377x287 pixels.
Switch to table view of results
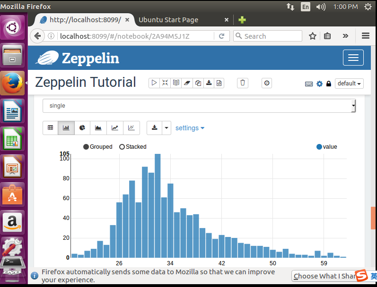[x=50, y=128]
